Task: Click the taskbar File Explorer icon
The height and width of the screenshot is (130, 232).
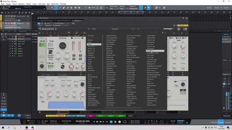Action: point(14,127)
